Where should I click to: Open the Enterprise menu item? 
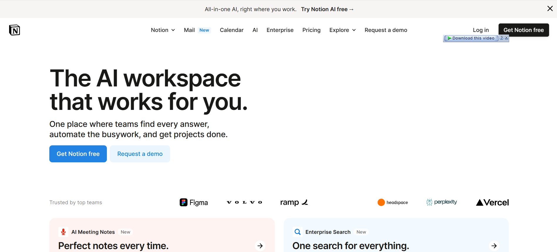(x=280, y=30)
